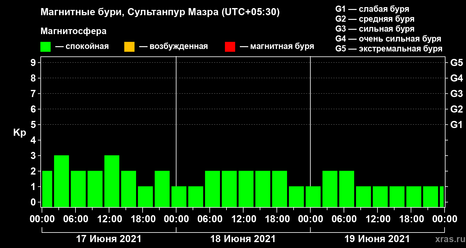The image size is (466, 248).
Task: Click the red 'магнитная буря' legend swatch
Action: point(230,47)
